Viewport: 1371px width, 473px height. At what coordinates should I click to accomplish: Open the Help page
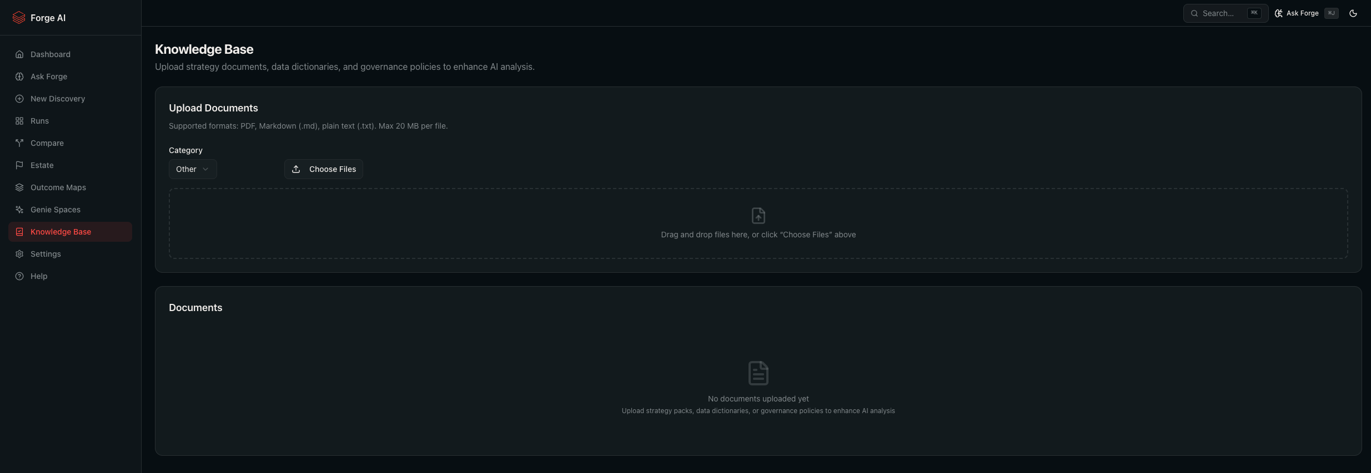coord(70,276)
